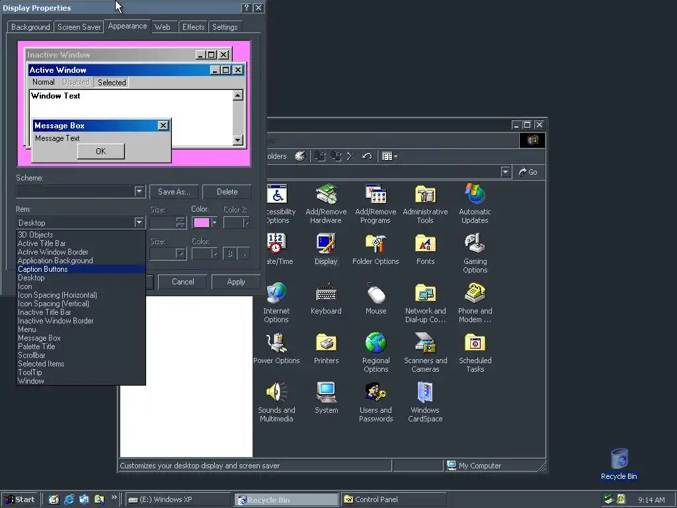Click the Delete scheme button

pos(227,191)
